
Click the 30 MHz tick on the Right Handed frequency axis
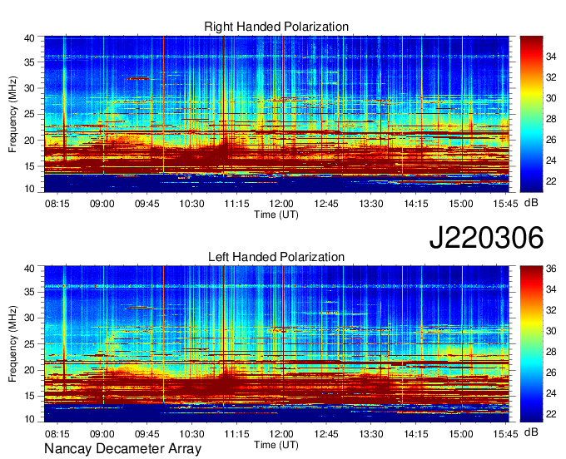click(x=29, y=88)
